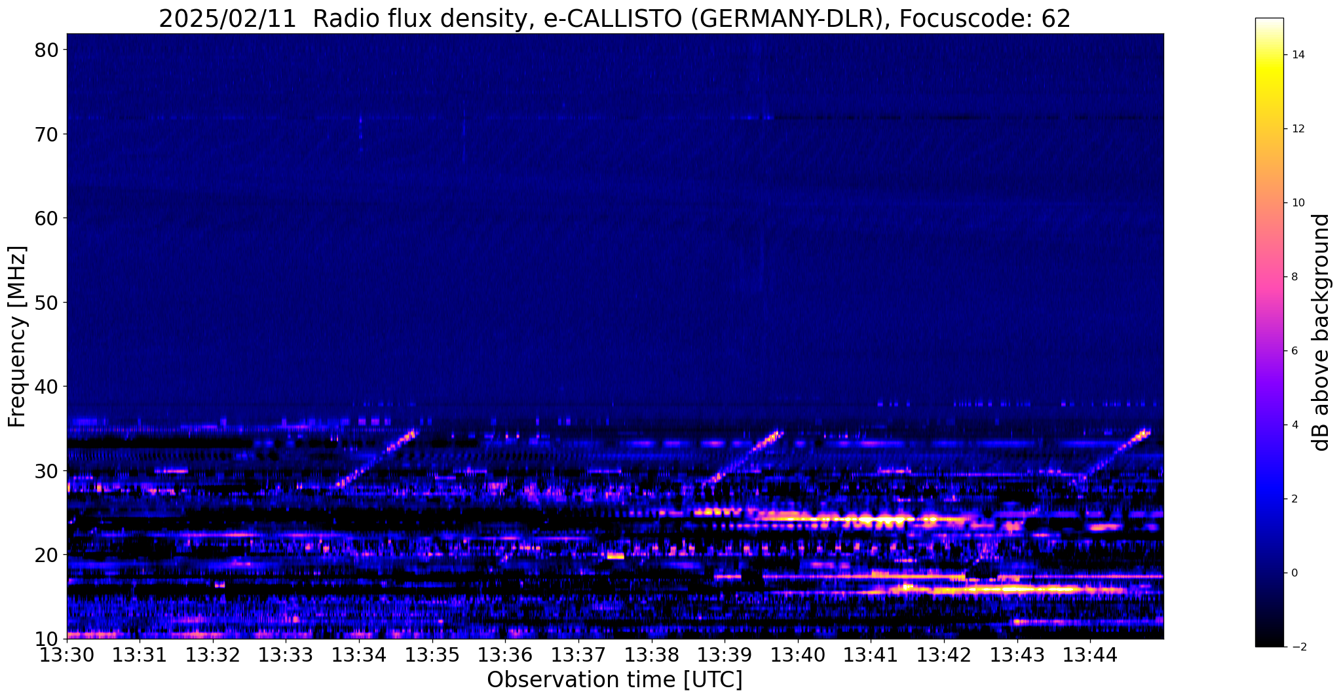
Task: Click the colorbar tick label 12
Action: coord(1298,129)
